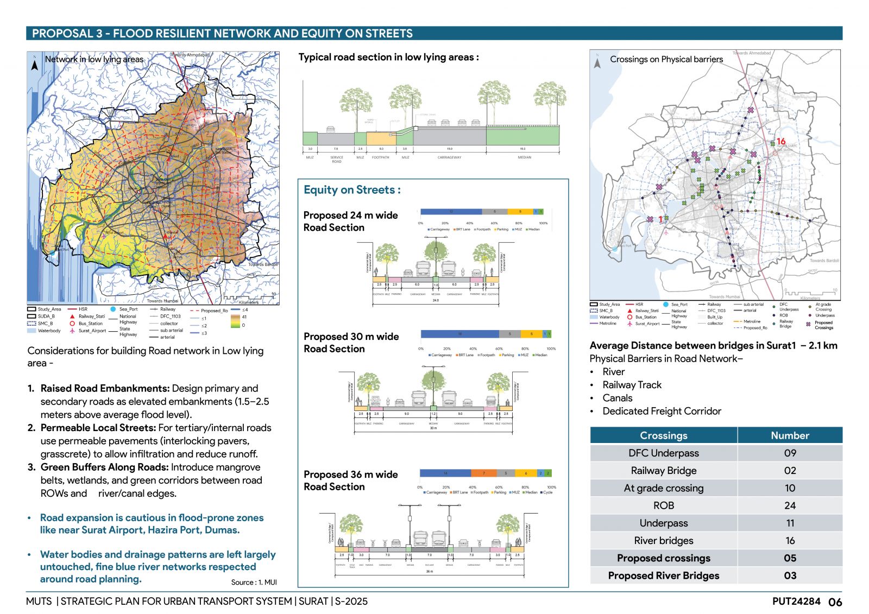Click Study_Area rectangle symbol in Network map legend
Screen dimensions: 869x614
coord(32,309)
